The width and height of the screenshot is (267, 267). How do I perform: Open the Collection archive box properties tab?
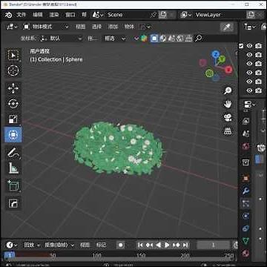245,162
